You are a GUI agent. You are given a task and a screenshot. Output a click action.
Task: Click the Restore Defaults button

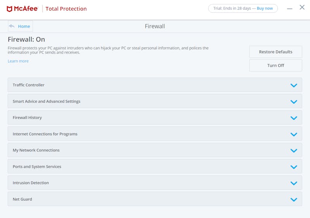tap(276, 52)
